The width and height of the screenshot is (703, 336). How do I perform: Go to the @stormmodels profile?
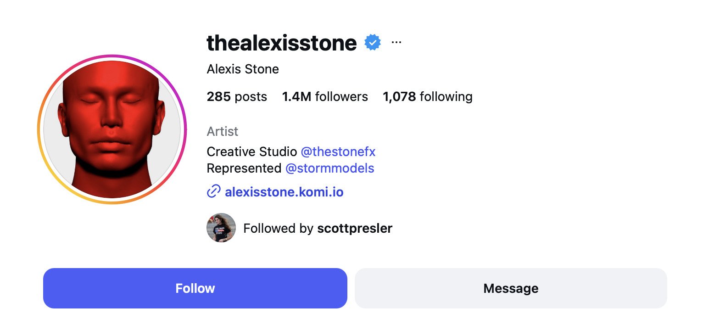pyautogui.click(x=329, y=168)
